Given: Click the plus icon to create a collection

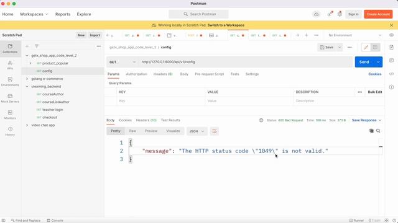Looking at the screenshot, I should pos(27,46).
